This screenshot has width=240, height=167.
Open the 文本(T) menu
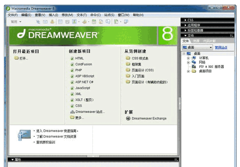(x=81, y=15)
